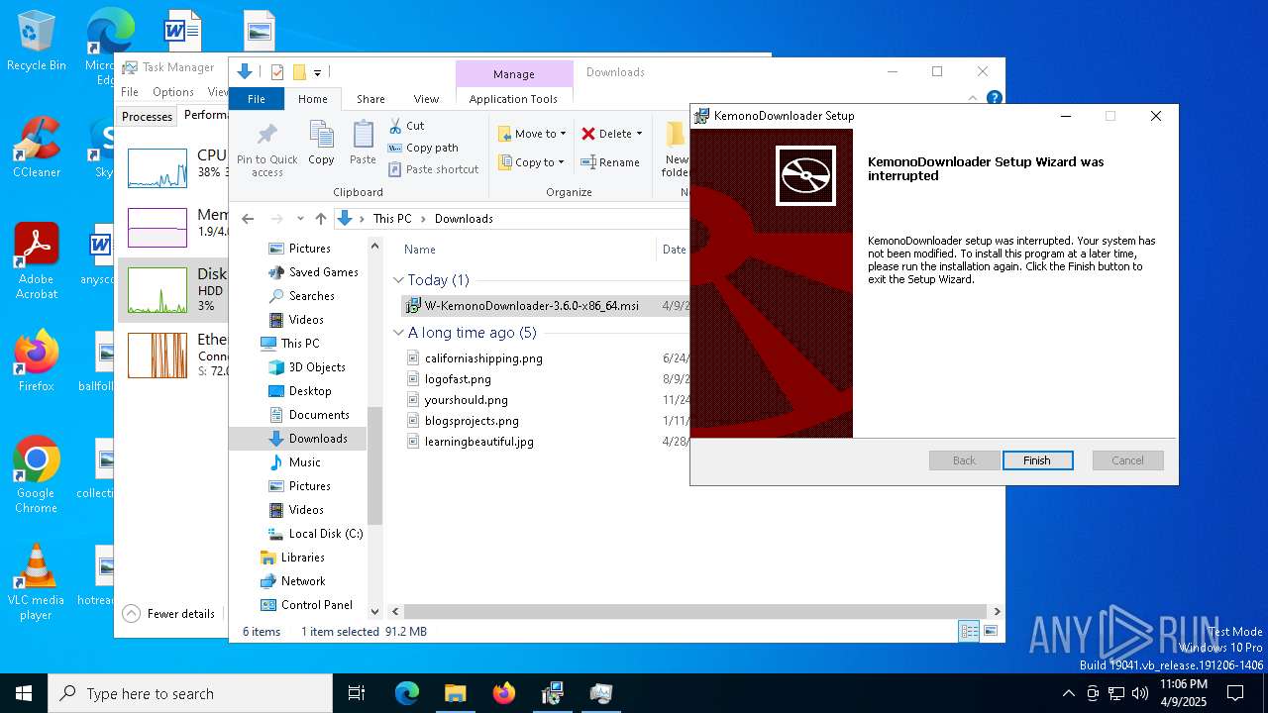1268x713 pixels.
Task: Open Recycle Bin desktop icon
Action: pos(37,42)
